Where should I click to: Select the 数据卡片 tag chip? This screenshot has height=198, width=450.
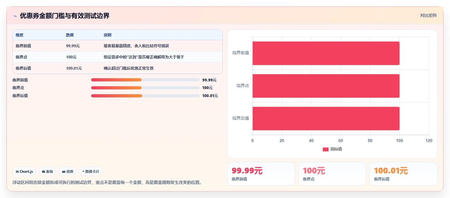click(91, 171)
